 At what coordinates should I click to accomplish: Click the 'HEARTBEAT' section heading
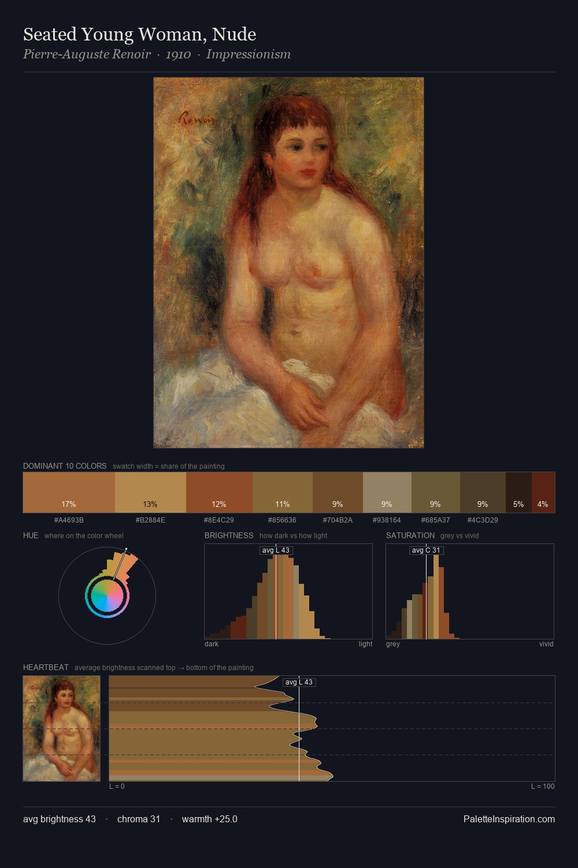(46, 667)
